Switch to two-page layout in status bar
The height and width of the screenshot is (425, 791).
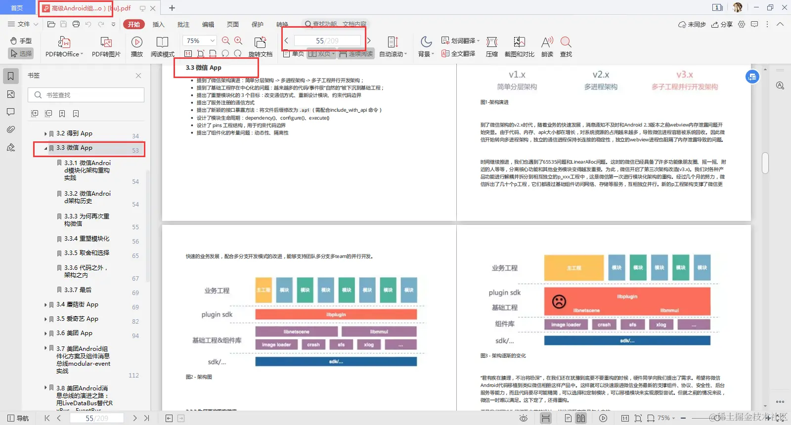click(x=581, y=418)
